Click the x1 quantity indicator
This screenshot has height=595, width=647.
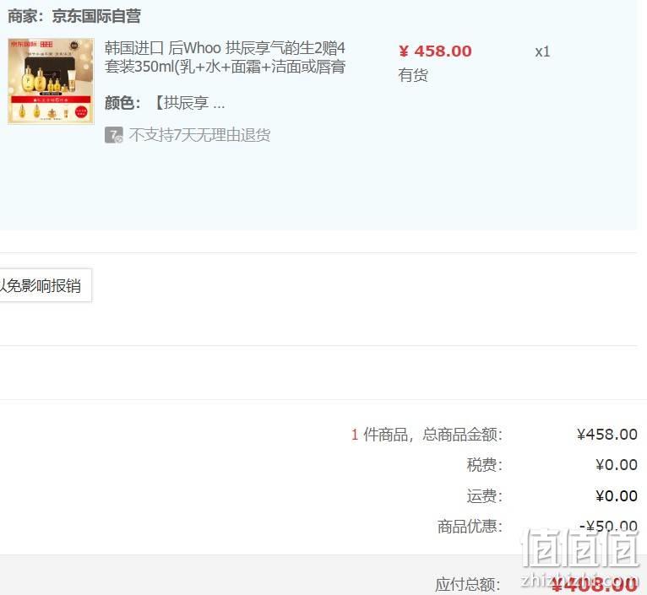pos(542,51)
